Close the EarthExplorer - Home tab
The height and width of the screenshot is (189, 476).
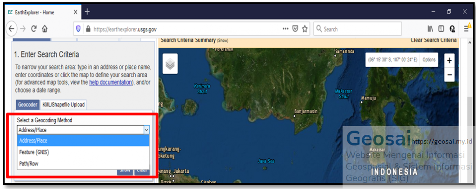(x=76, y=12)
